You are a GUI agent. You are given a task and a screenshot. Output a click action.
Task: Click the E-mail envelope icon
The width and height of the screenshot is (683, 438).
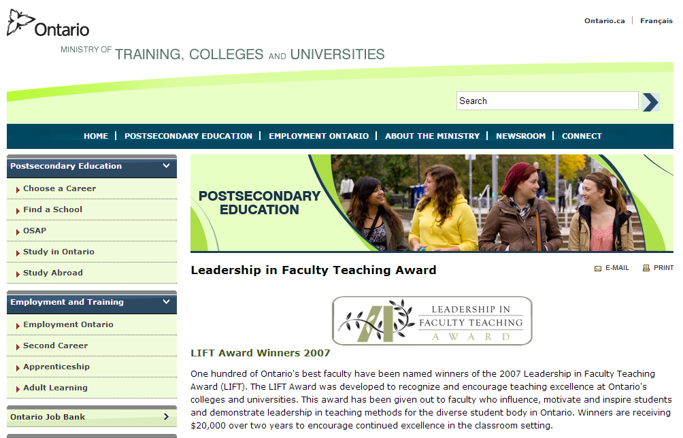(598, 269)
